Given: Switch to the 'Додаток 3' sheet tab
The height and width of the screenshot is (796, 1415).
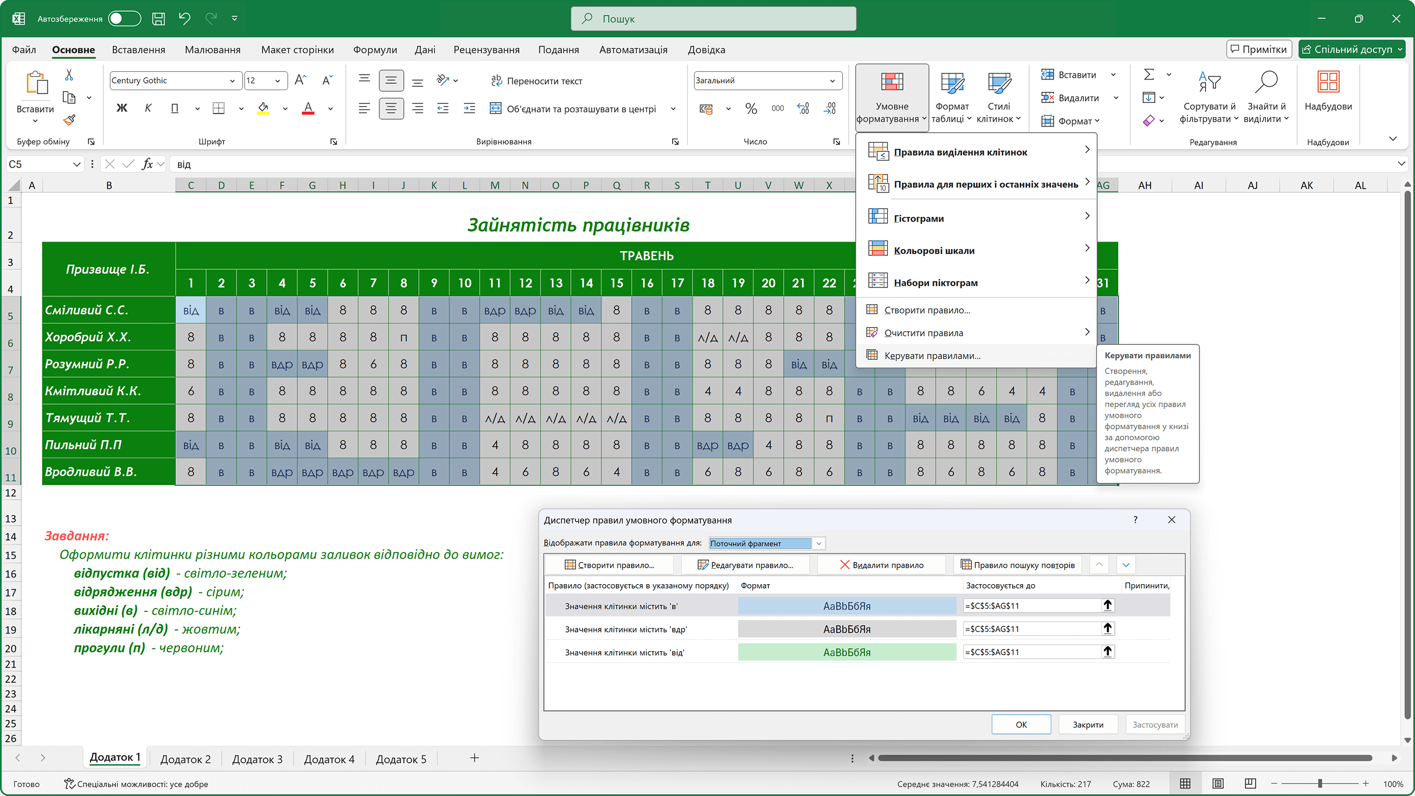Looking at the screenshot, I should [x=257, y=759].
